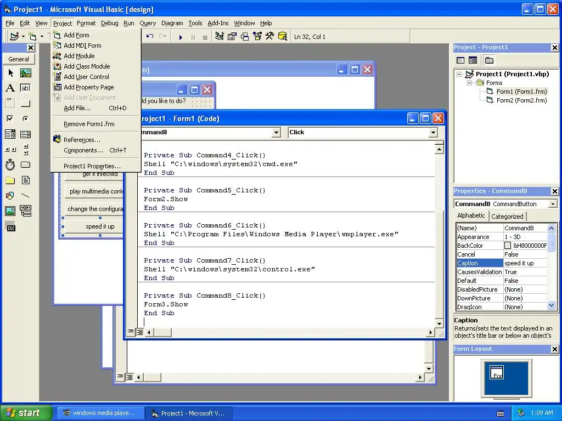Show the Form Layout Window via toolbar
Viewport: 562px width, 421px height.
pos(245,36)
